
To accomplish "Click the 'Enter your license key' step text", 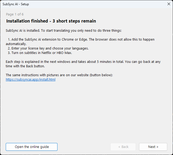I will [x=48, y=48].
